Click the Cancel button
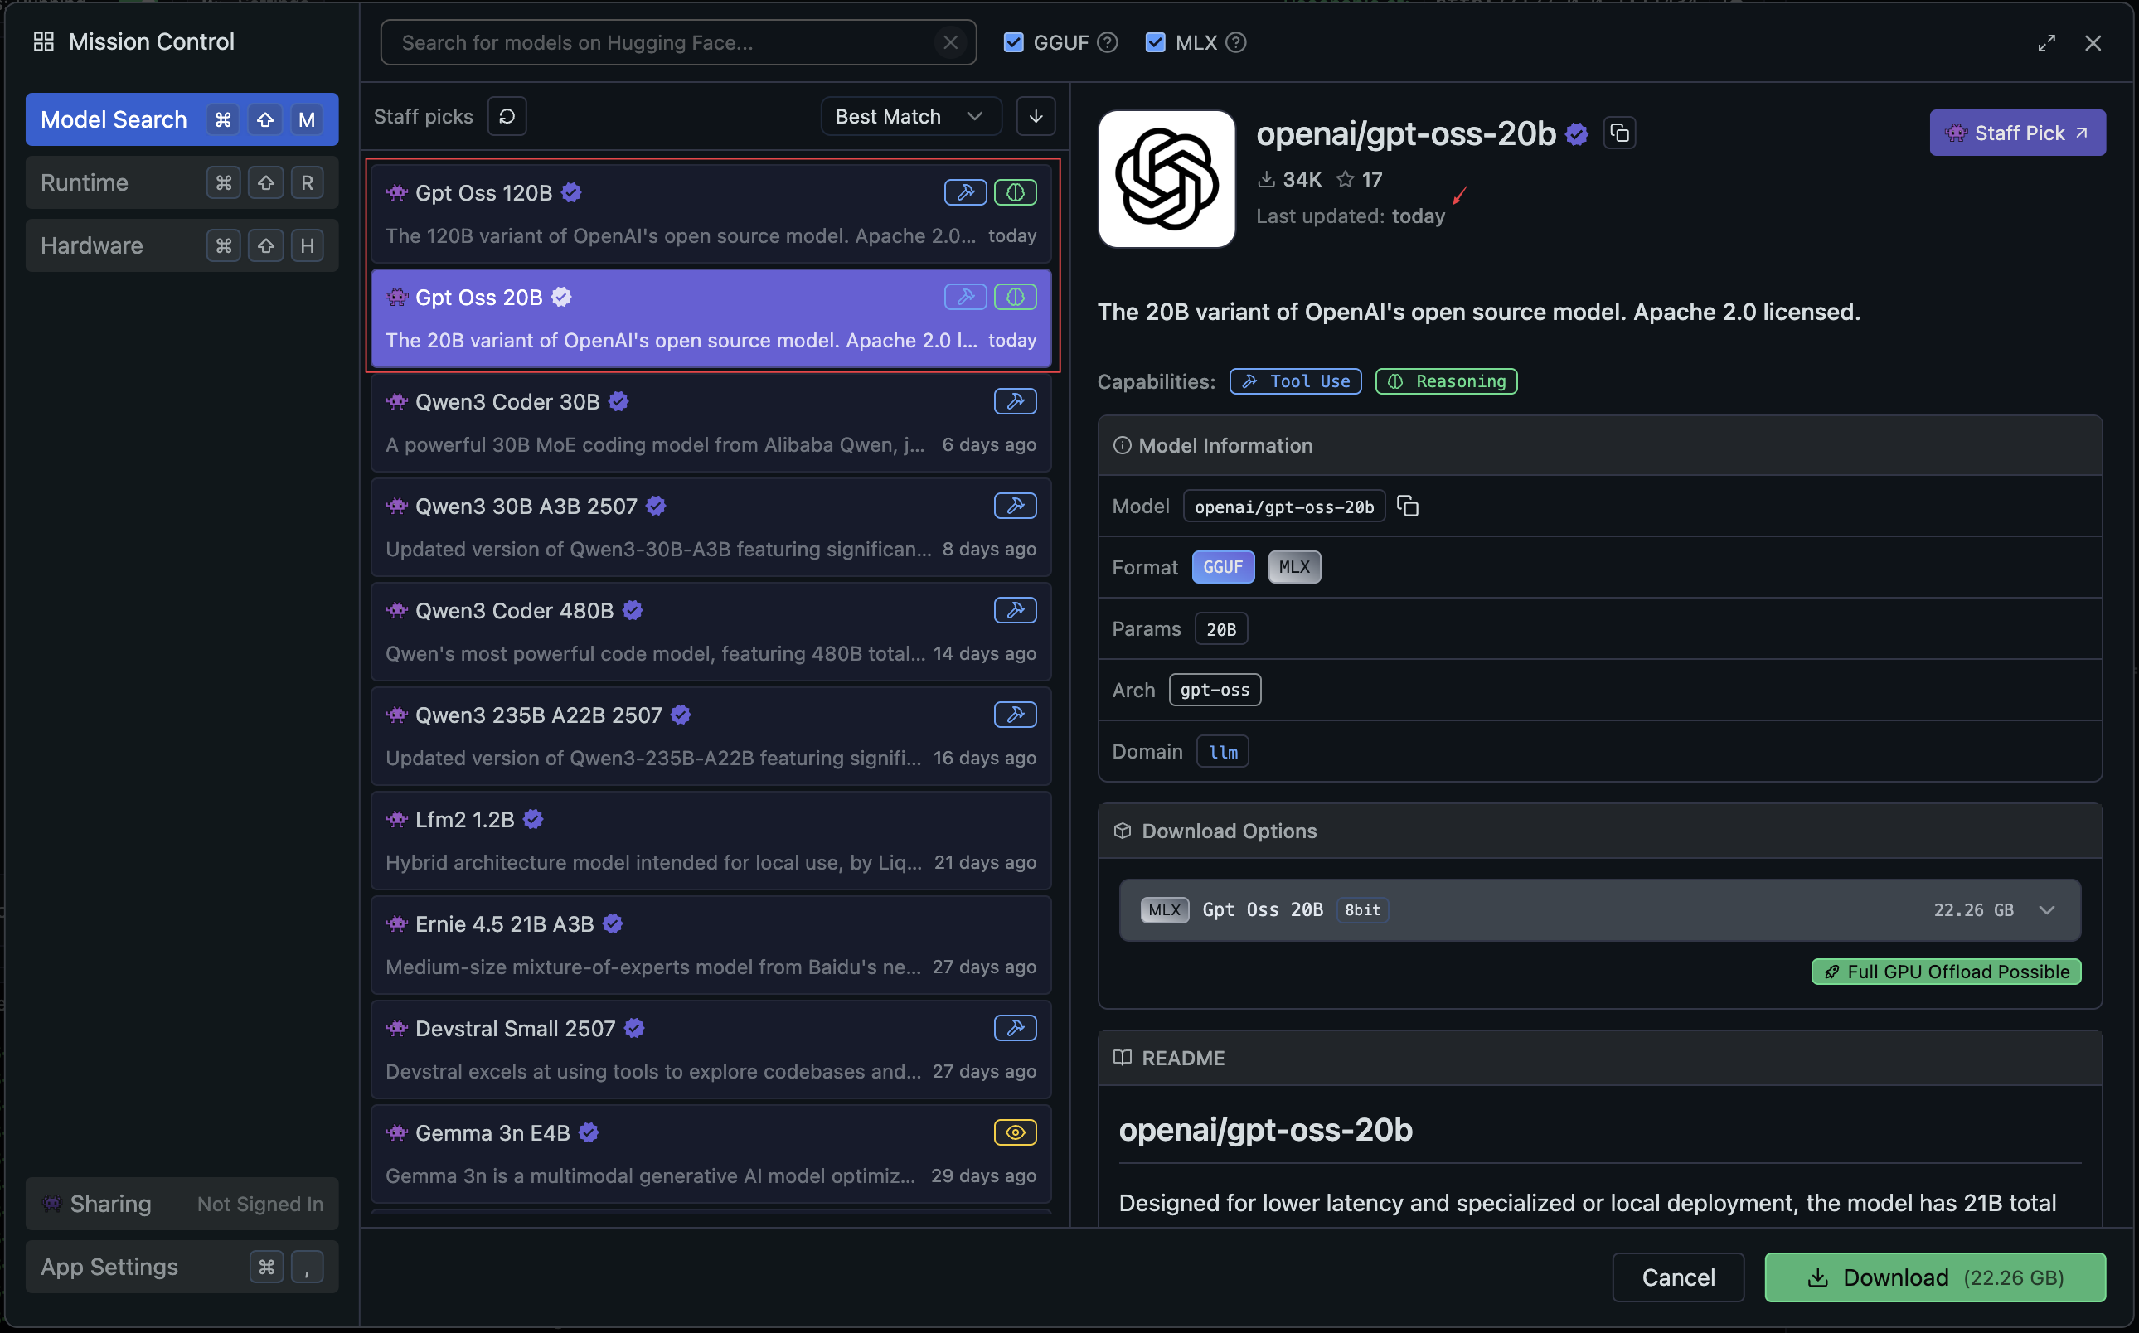Viewport: 2139px width, 1333px height. point(1678,1277)
